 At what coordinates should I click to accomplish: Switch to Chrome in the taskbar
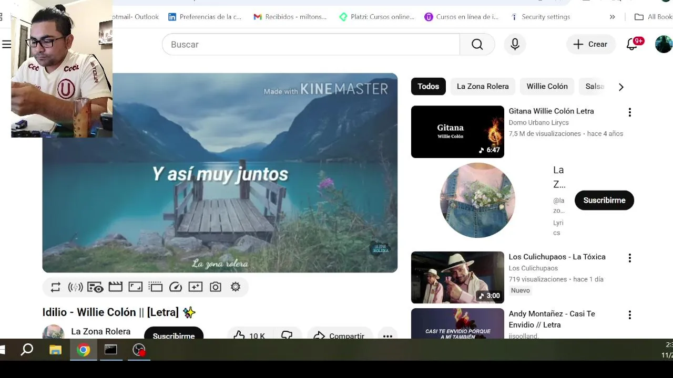click(83, 350)
